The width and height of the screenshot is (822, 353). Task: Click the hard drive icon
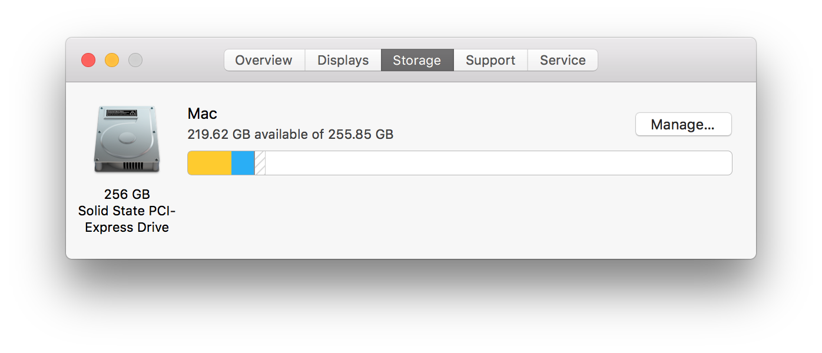[x=127, y=139]
